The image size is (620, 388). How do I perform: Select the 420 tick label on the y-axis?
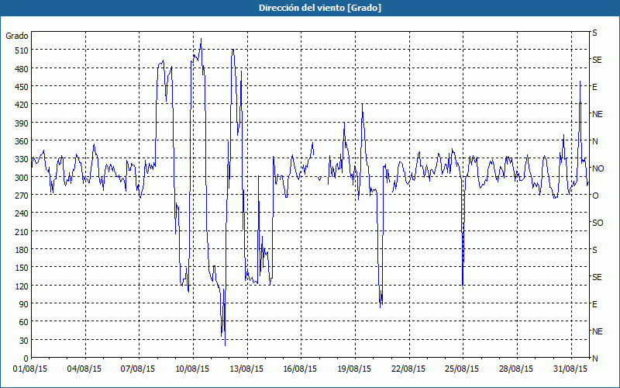(22, 105)
